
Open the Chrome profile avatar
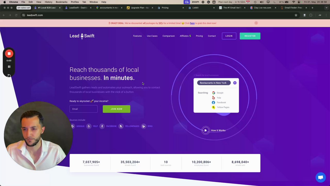[320, 15]
